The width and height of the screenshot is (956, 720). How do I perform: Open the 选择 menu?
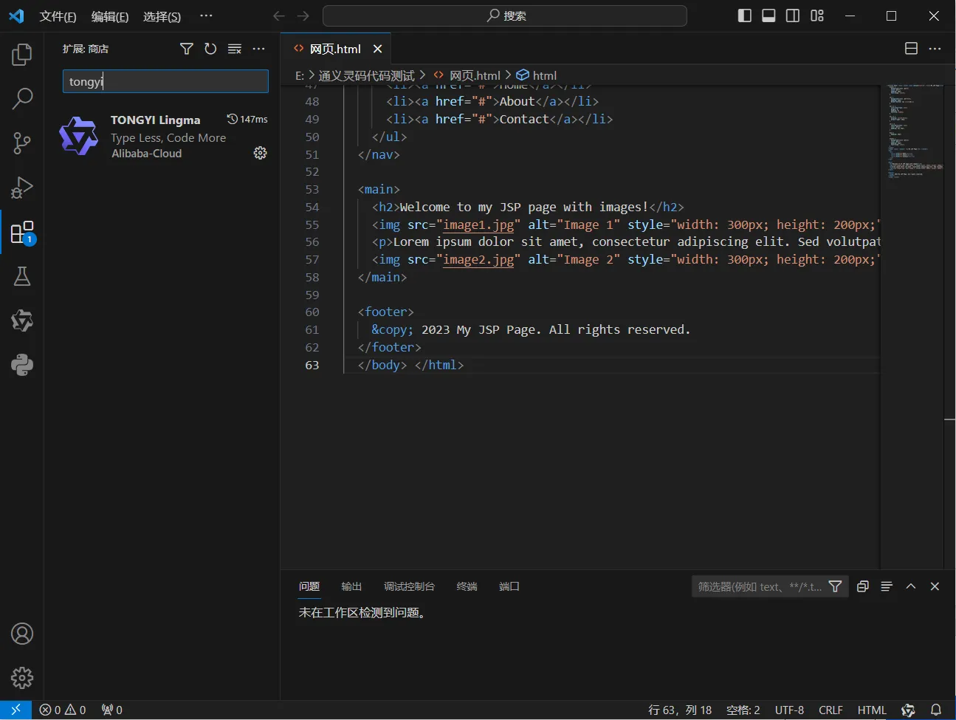(x=162, y=16)
